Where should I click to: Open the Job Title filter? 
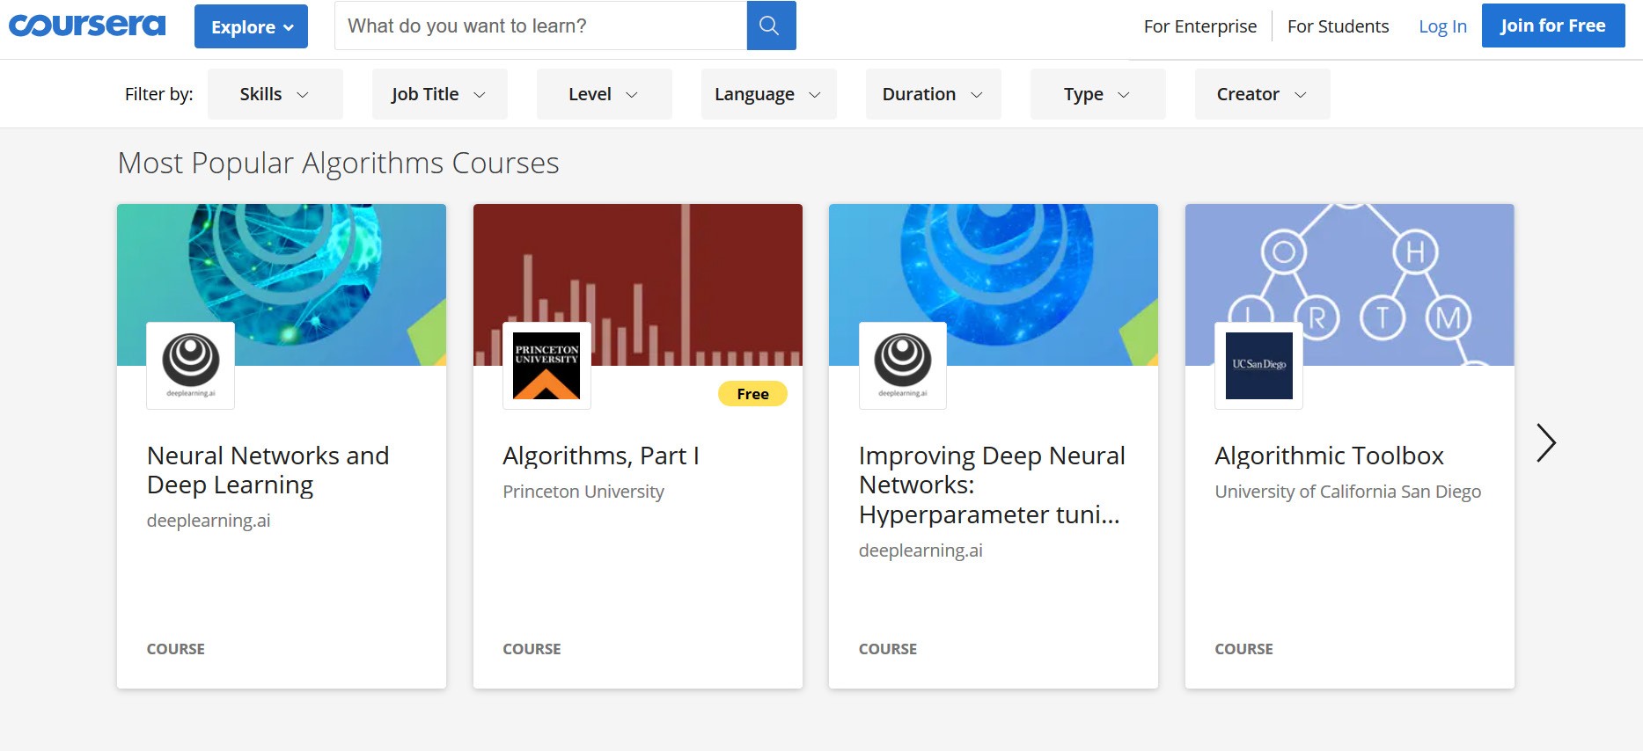[x=438, y=94]
